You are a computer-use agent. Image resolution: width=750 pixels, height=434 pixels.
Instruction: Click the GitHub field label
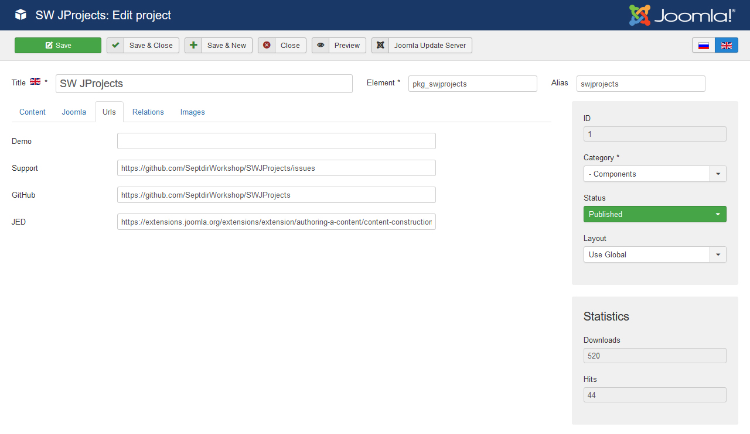point(23,195)
